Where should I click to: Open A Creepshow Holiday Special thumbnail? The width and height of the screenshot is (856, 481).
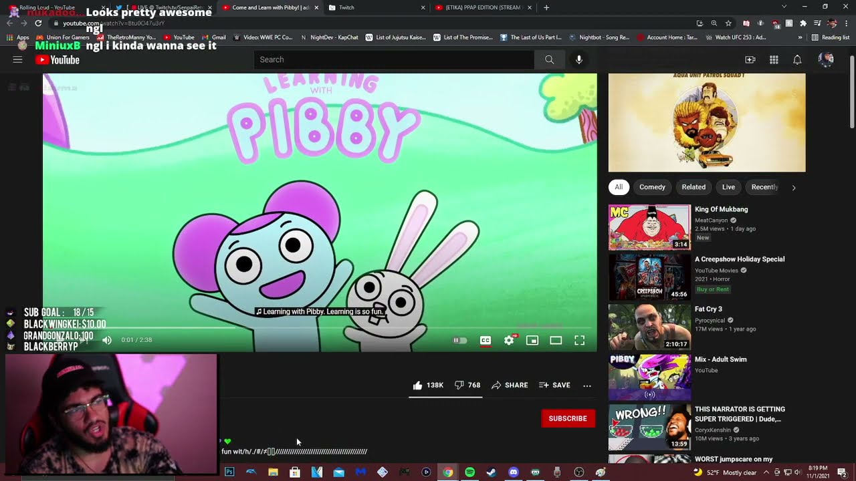[x=649, y=277]
